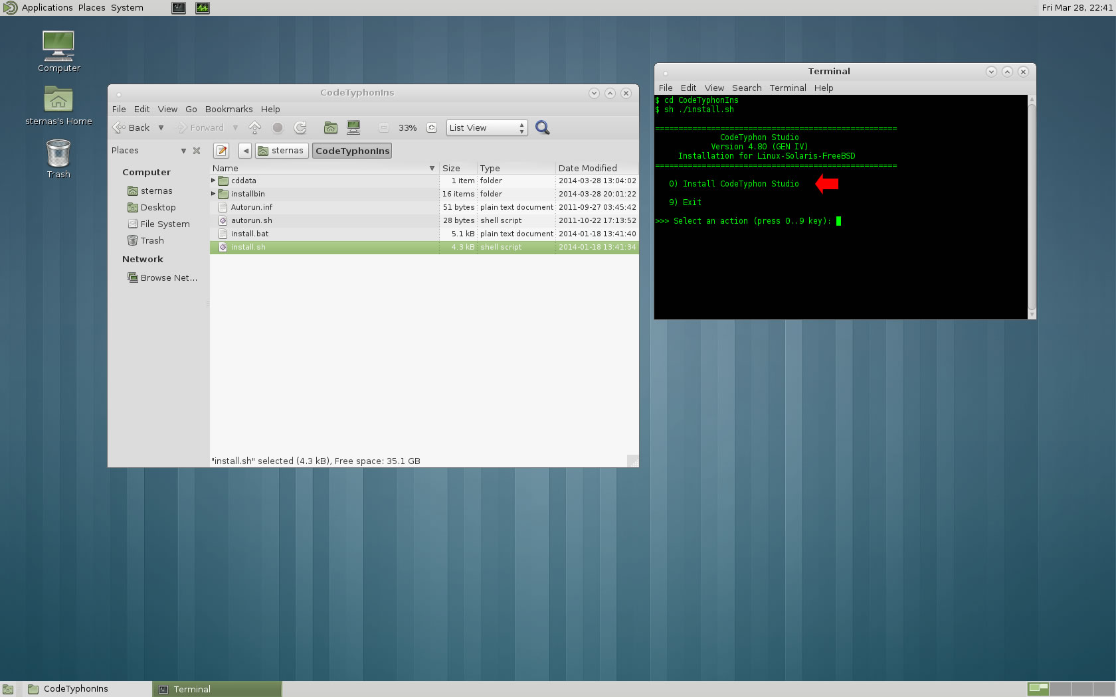Zoom out the file list
This screenshot has height=697, width=1116.
384,127
